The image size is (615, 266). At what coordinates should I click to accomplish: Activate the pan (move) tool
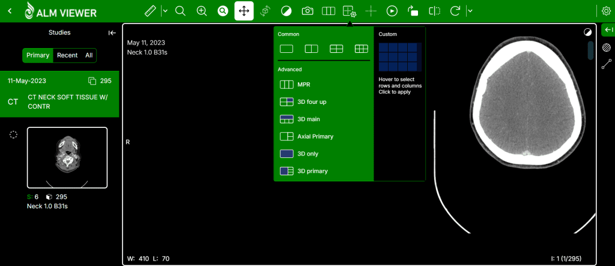point(244,11)
